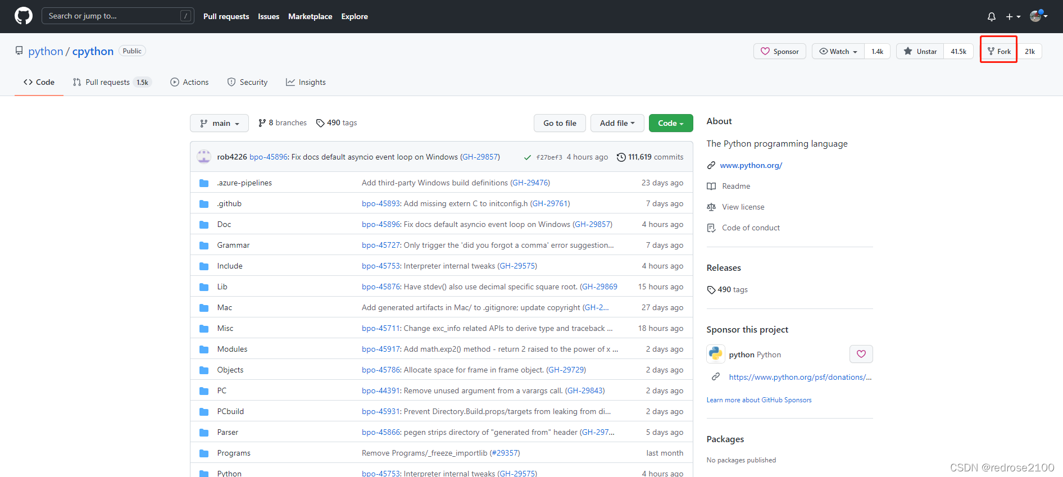The height and width of the screenshot is (477, 1063).
Task: Select the Code tab
Action: coord(39,82)
